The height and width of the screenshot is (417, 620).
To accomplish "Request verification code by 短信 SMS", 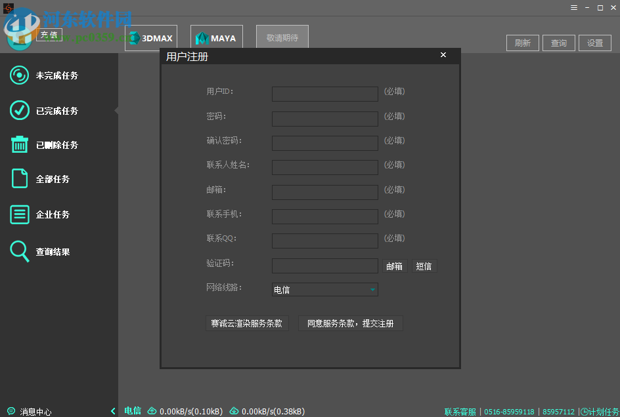I will [x=424, y=266].
